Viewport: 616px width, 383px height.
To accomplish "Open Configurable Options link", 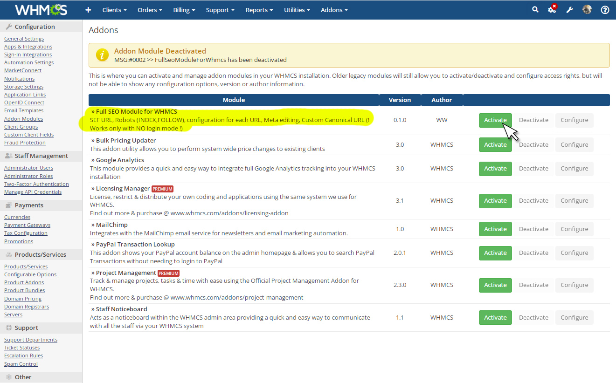I will pos(30,274).
